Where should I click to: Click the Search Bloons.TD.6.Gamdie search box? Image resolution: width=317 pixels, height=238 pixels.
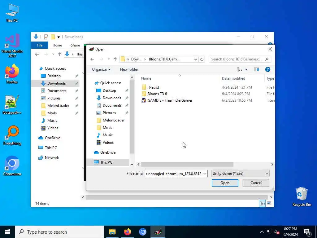237,59
